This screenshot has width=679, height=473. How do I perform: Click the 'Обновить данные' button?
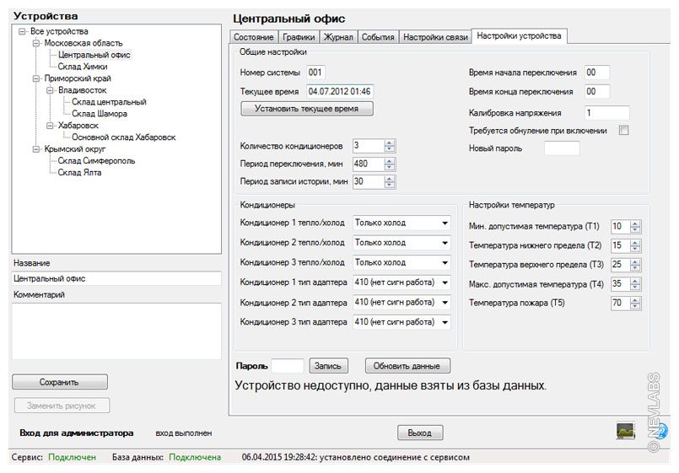click(x=407, y=366)
